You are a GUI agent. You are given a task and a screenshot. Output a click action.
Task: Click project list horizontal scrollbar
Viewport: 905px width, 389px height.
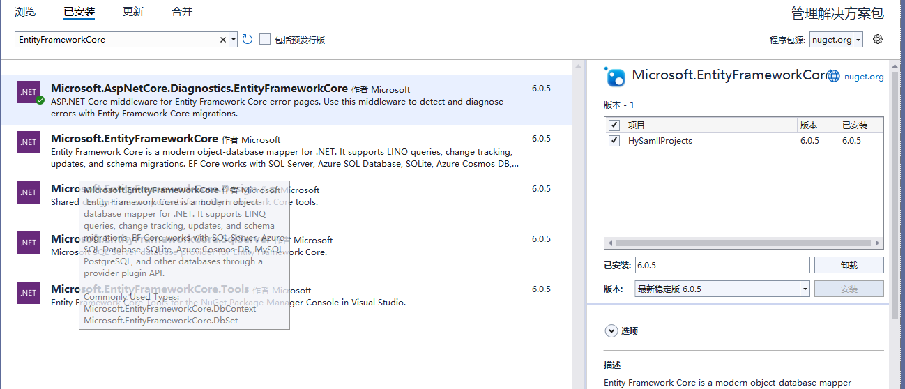(x=744, y=243)
